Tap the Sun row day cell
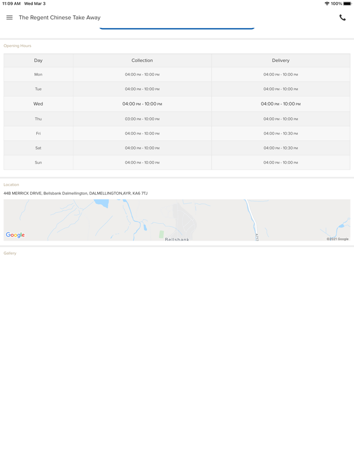 38,163
